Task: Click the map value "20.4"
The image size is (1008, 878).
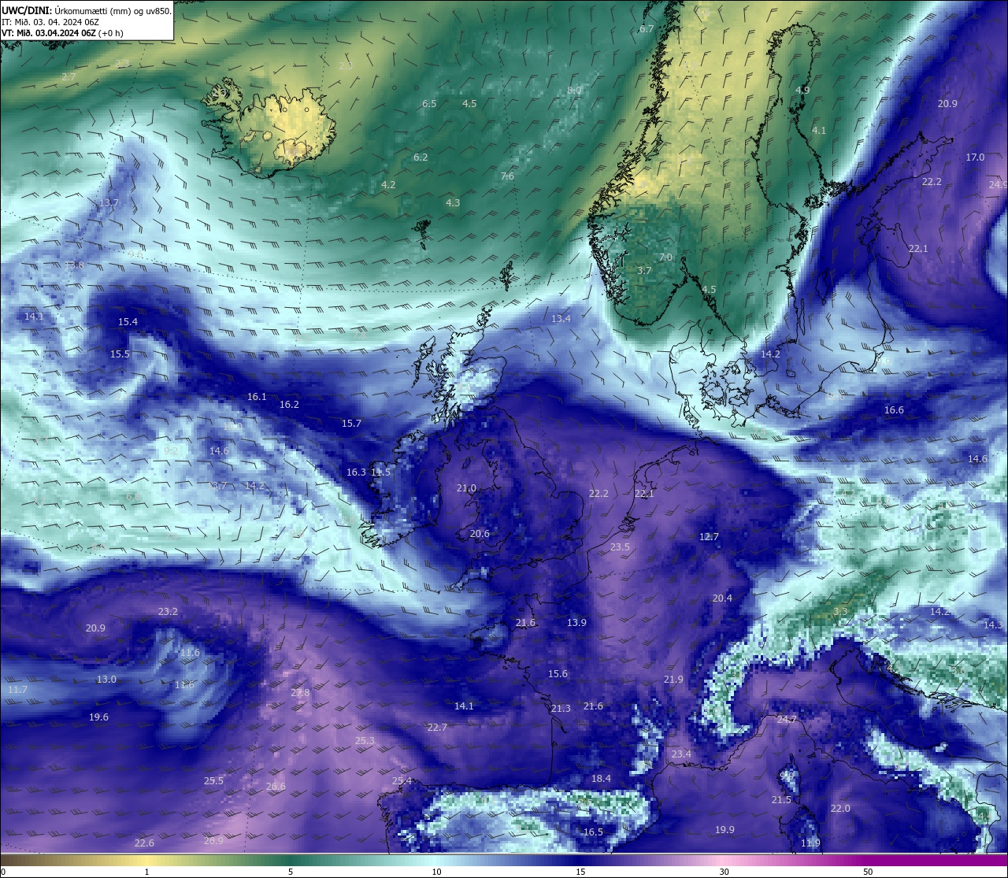Action: 722,598
